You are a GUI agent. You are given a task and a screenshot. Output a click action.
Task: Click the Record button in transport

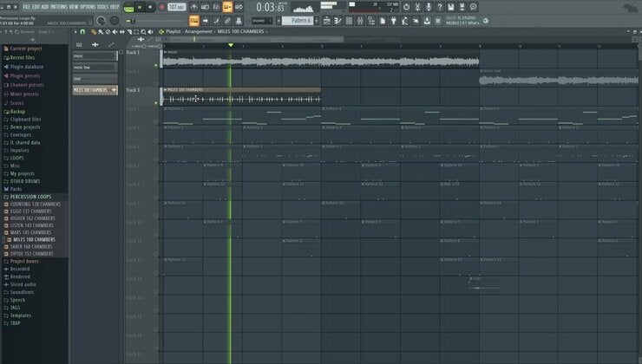[x=162, y=7]
